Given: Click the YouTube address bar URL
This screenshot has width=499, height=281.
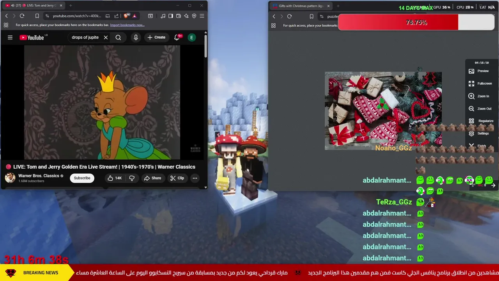Looking at the screenshot, I should (x=77, y=16).
